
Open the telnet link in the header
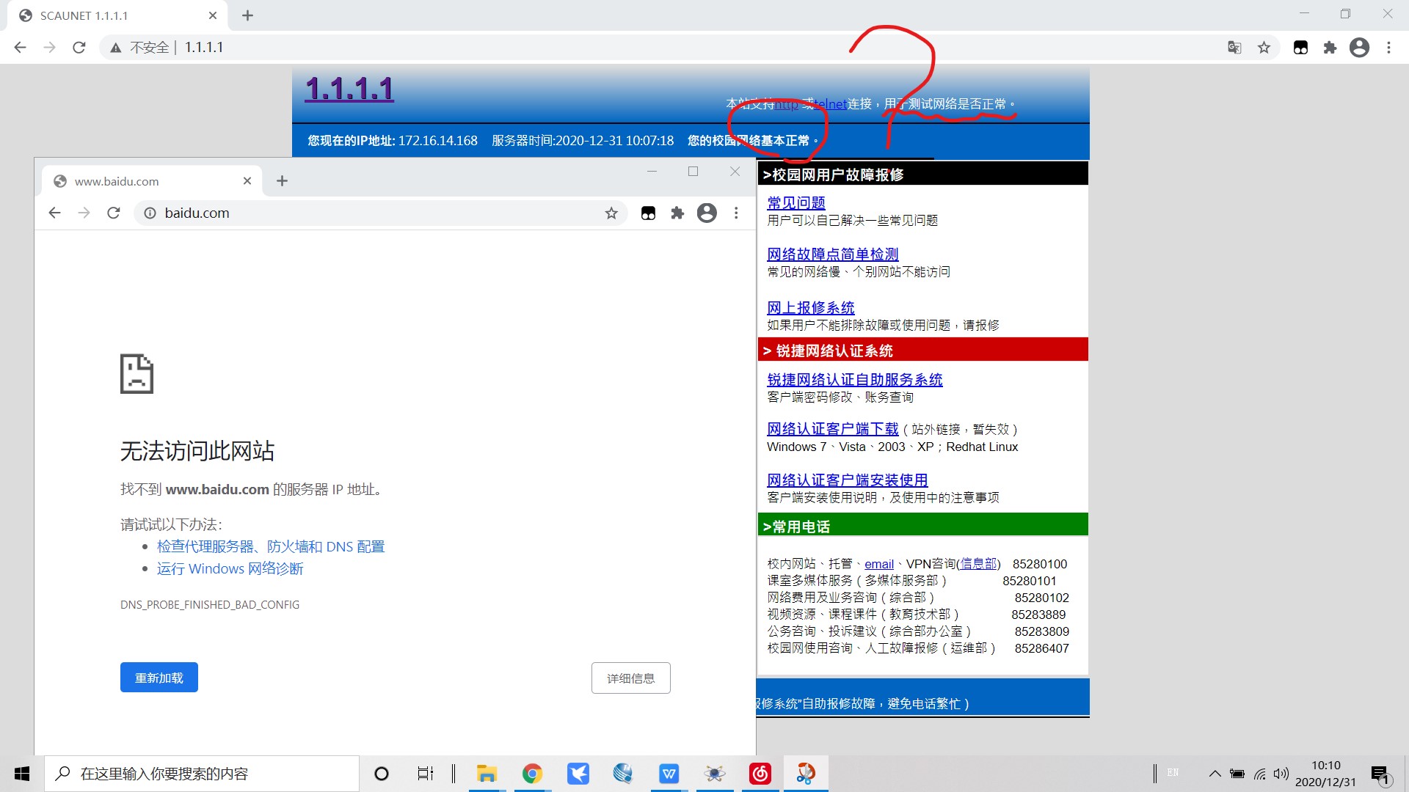point(831,104)
